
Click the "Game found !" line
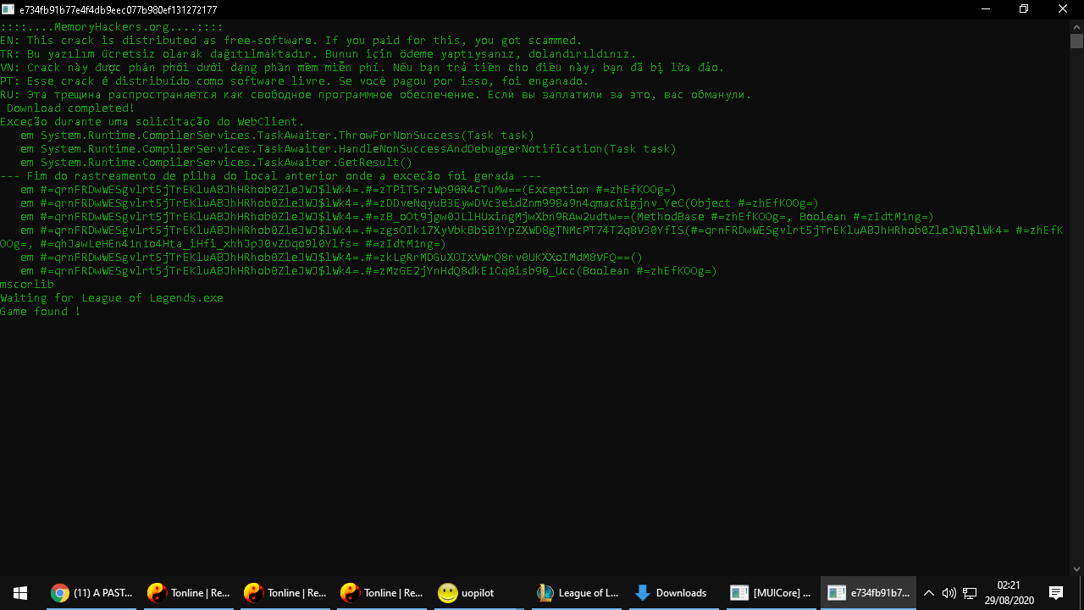(41, 312)
